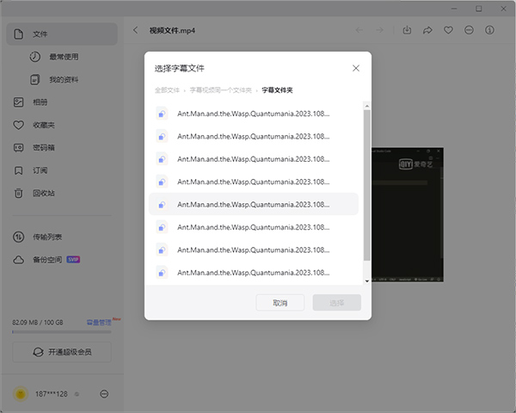Viewport: 516px width, 413px height.
Task: Open the 最常使用 clock icon in sidebar
Action: [34, 57]
